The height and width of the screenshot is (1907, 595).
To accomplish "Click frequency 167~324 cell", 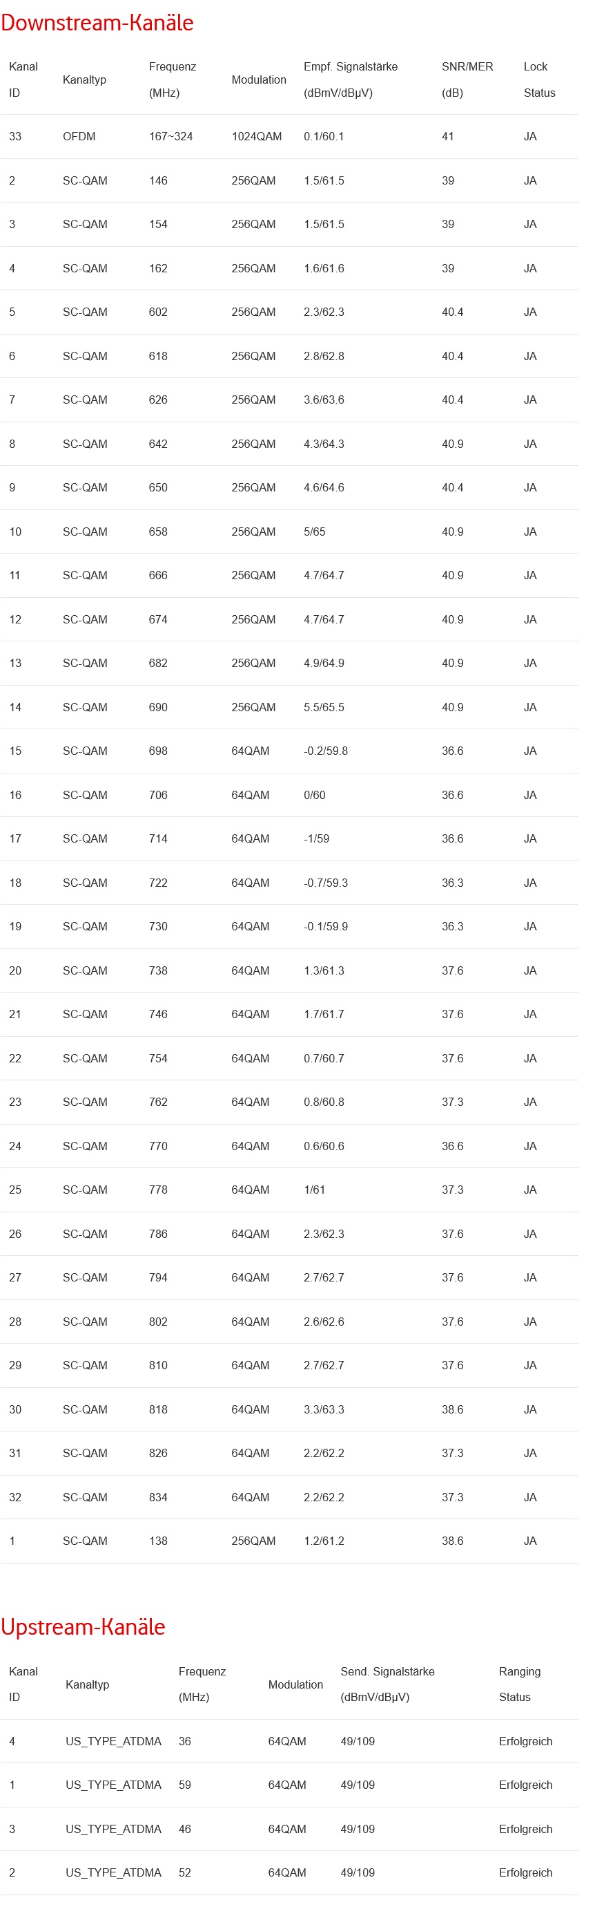I will [x=170, y=136].
